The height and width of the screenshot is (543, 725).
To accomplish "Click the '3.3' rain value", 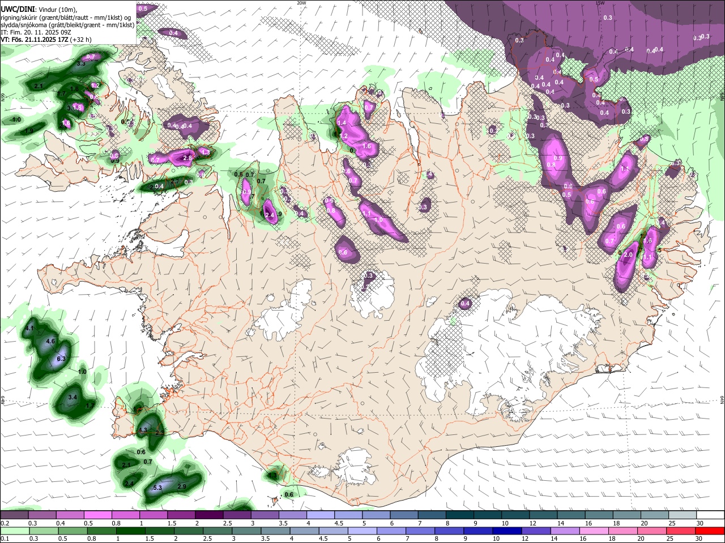I will [81, 64].
